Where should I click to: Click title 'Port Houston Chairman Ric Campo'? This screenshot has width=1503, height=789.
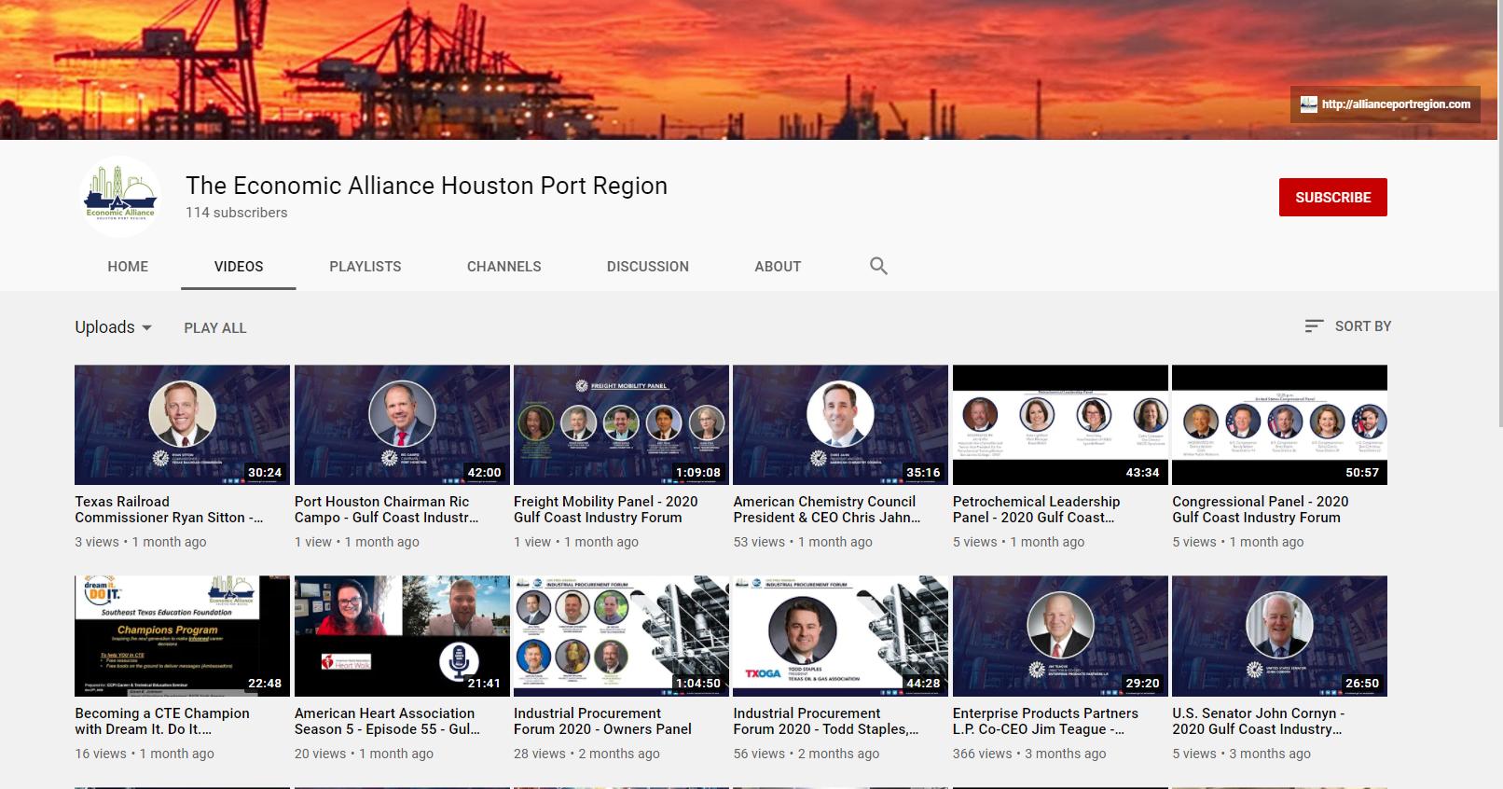387,509
